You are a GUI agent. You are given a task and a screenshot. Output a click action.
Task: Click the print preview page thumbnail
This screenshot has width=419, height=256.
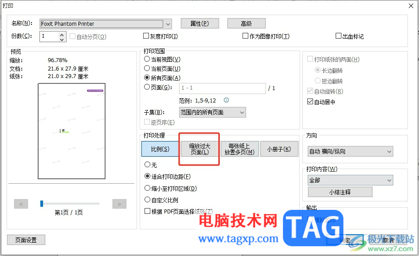coord(72,131)
